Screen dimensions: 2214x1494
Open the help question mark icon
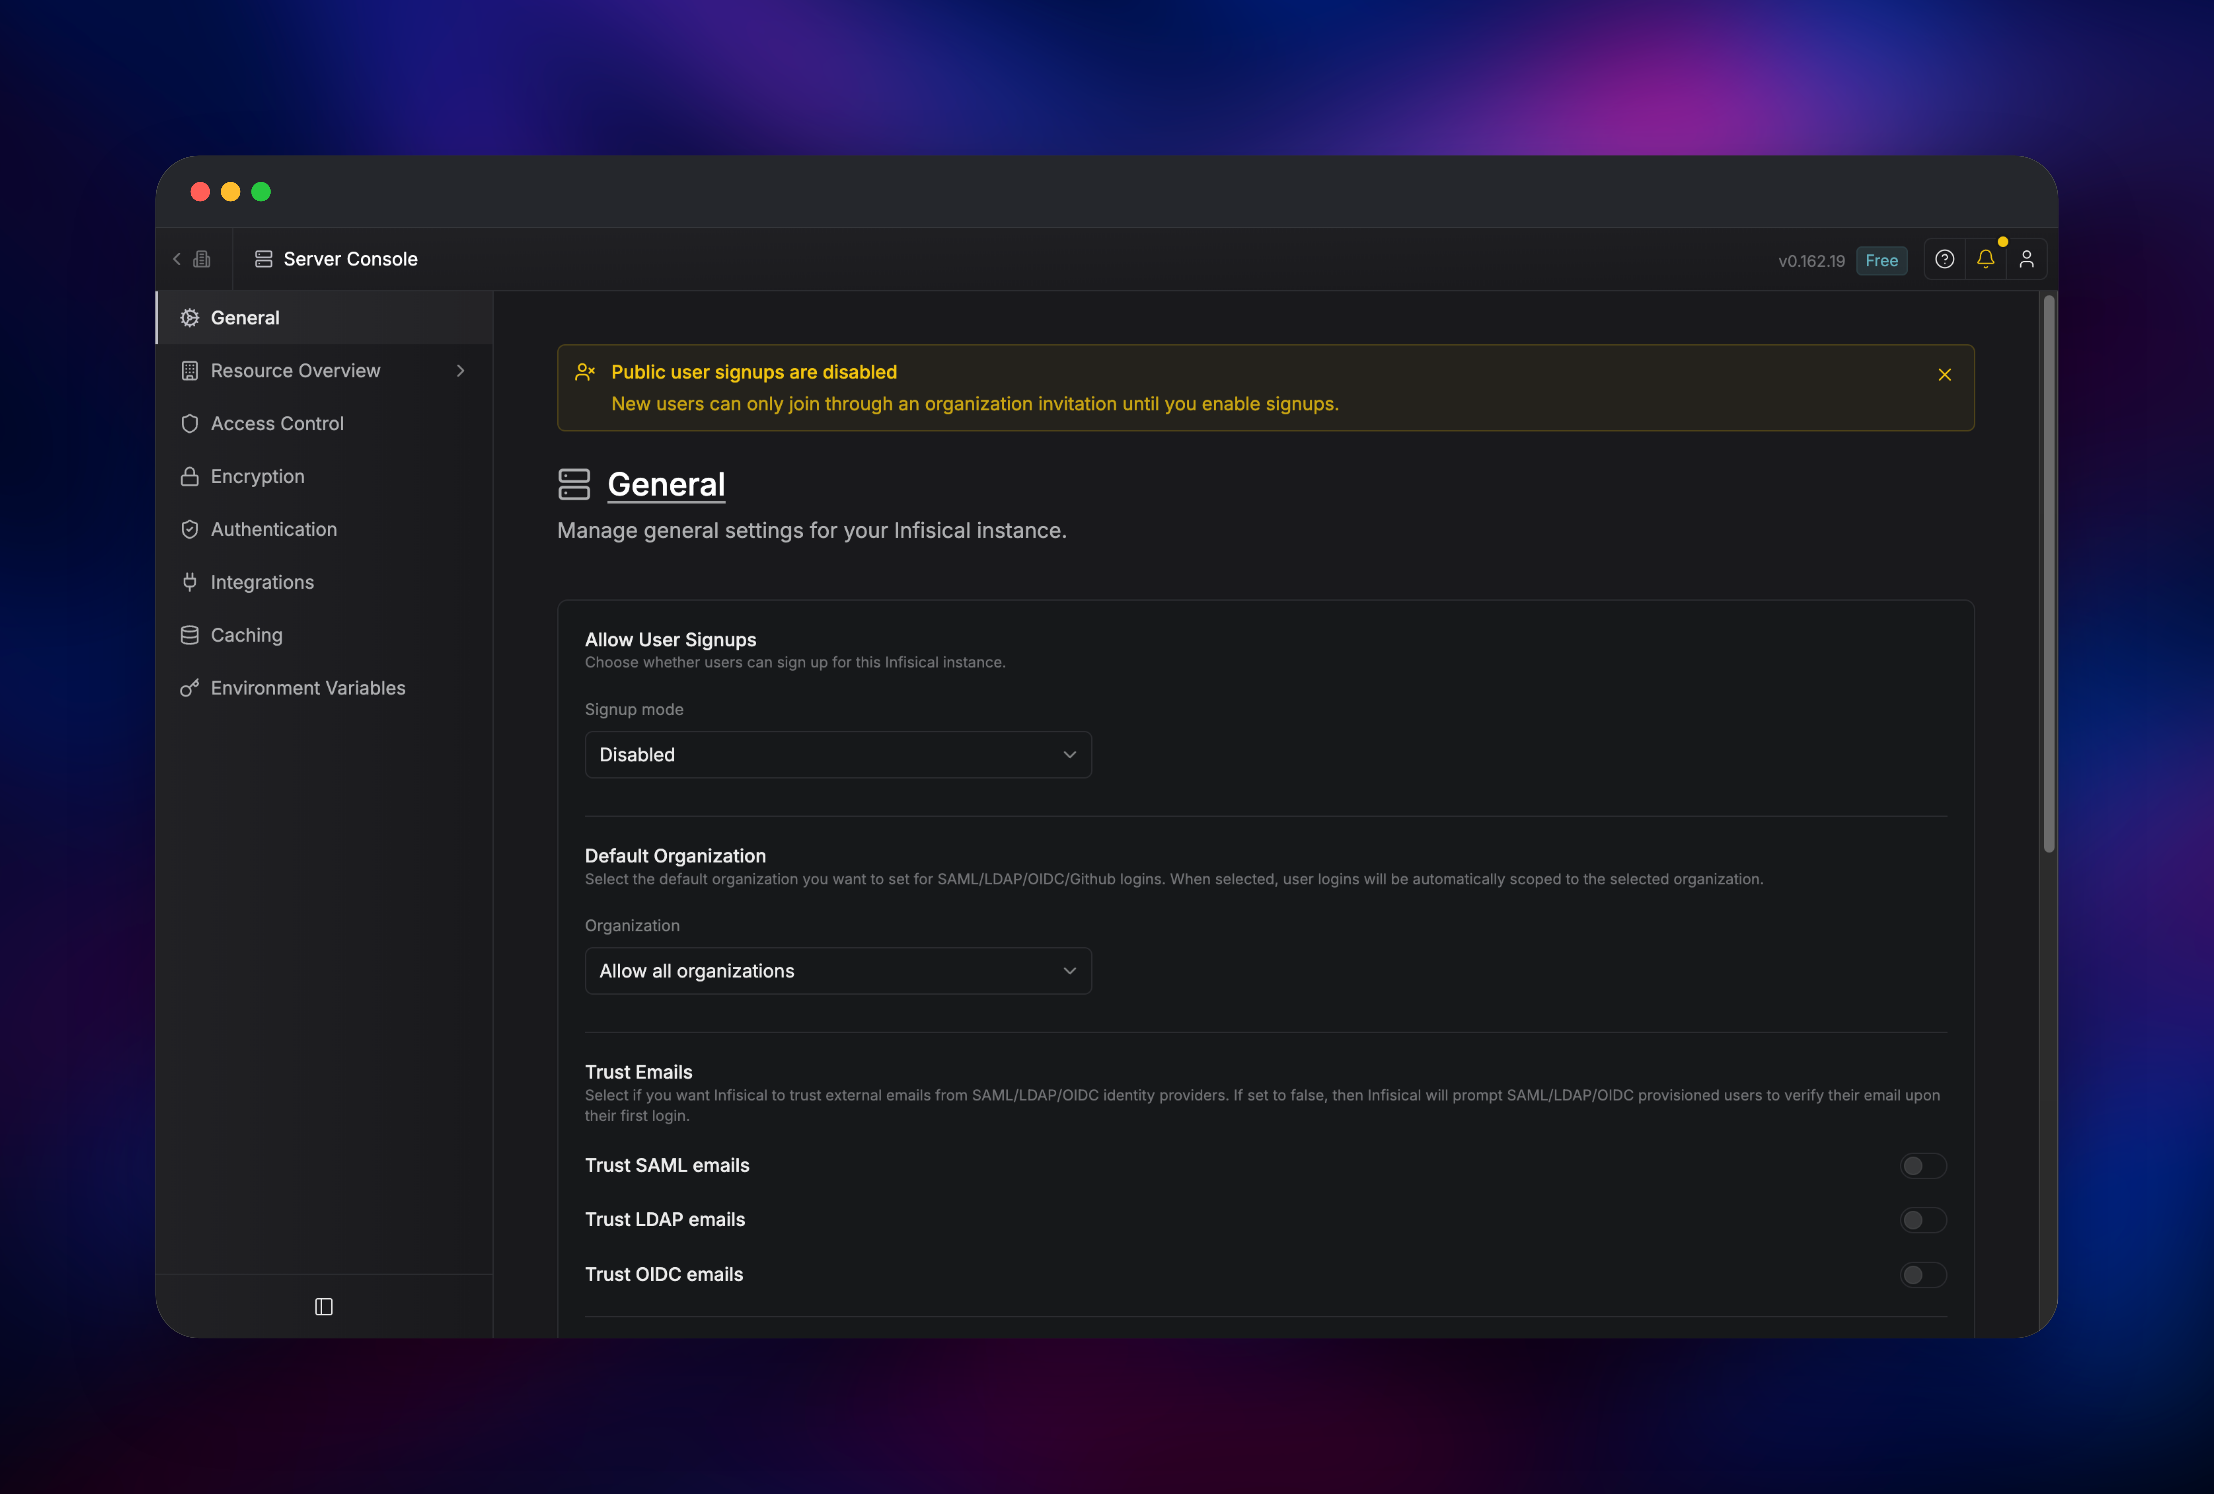(x=1944, y=259)
